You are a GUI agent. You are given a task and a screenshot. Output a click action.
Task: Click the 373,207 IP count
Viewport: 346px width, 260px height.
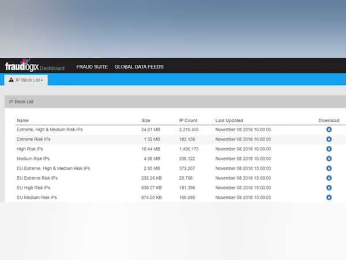[x=187, y=169]
